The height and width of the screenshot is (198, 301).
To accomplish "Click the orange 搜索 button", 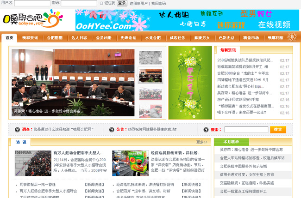I will 278,130.
